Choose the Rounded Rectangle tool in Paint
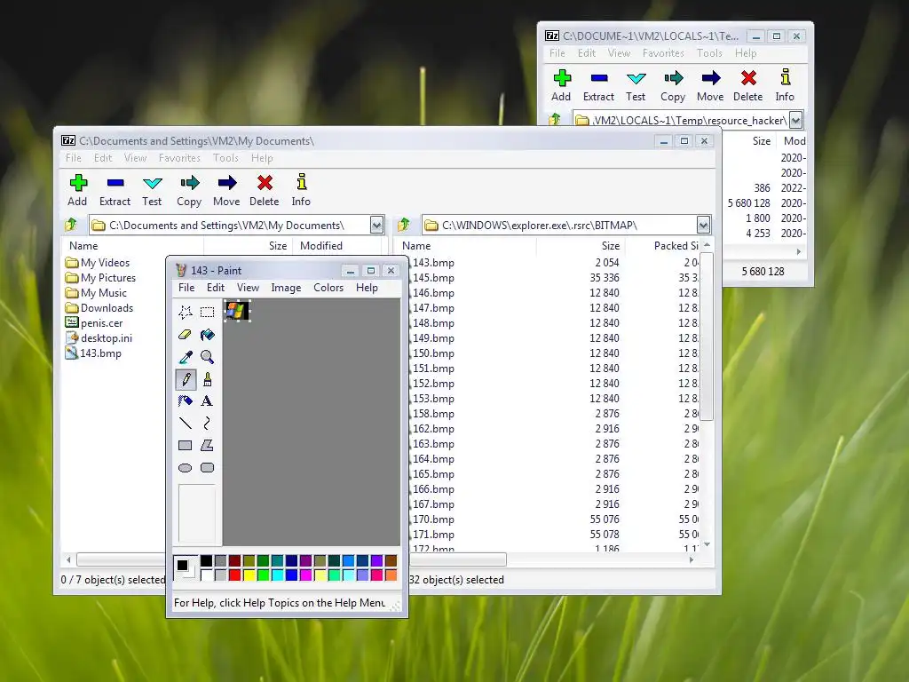Image resolution: width=909 pixels, height=682 pixels. pyautogui.click(x=207, y=467)
